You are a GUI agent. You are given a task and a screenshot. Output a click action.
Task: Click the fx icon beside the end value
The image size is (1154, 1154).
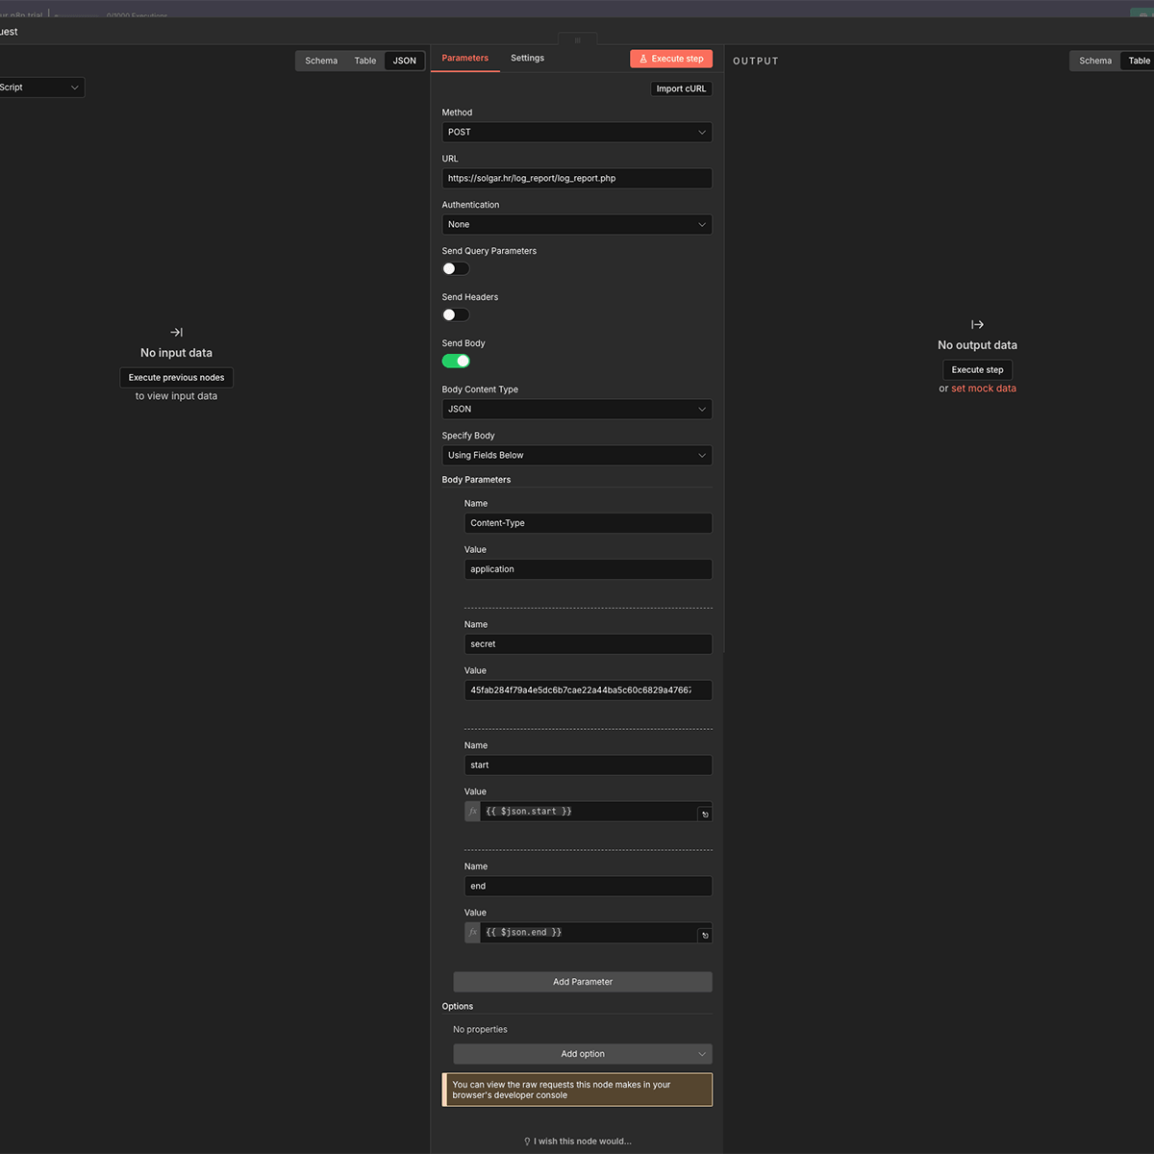click(x=472, y=933)
